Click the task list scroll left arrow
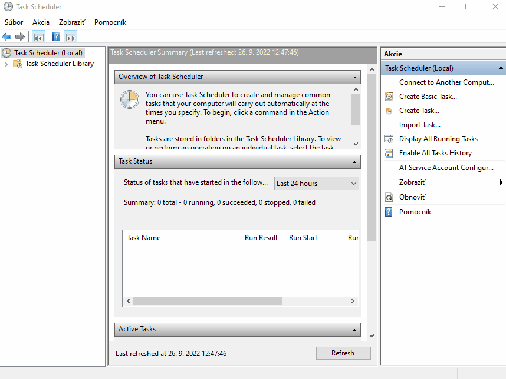506x379 pixels. 128,301
